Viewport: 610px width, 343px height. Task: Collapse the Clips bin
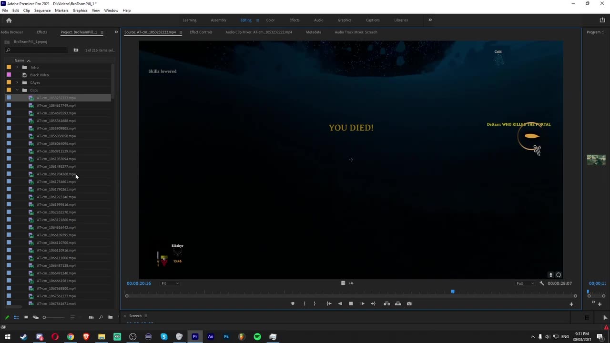[17, 90]
